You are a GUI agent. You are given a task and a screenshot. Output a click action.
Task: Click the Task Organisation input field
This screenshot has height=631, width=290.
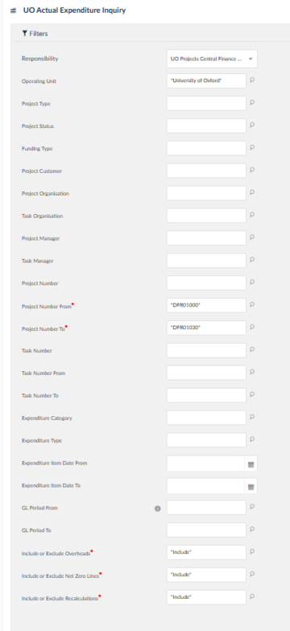tap(206, 216)
